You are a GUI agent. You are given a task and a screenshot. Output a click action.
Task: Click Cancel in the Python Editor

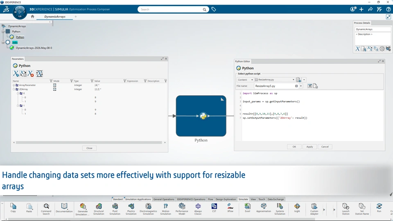(325, 147)
